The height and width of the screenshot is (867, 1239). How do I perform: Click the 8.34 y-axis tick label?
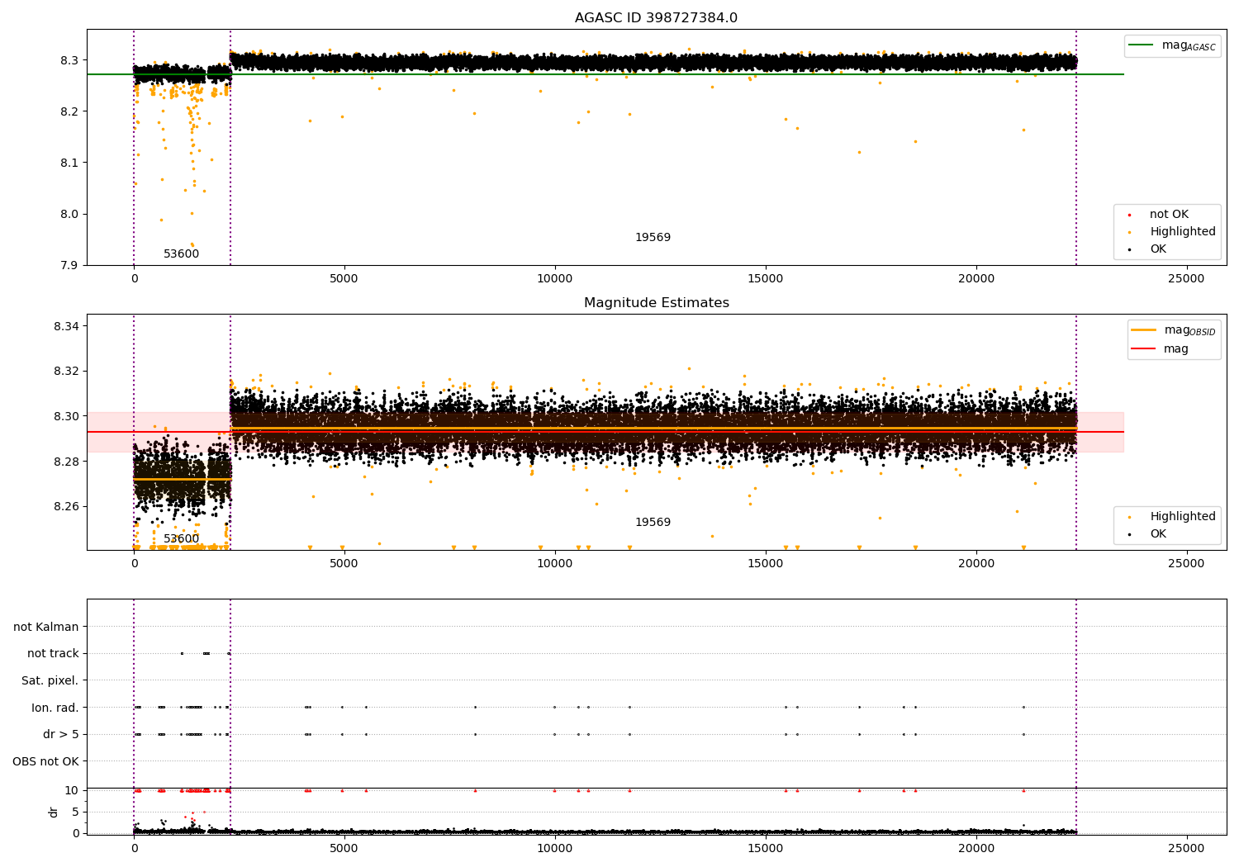coord(66,327)
